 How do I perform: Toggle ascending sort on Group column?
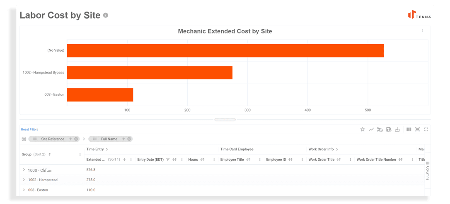(50, 154)
